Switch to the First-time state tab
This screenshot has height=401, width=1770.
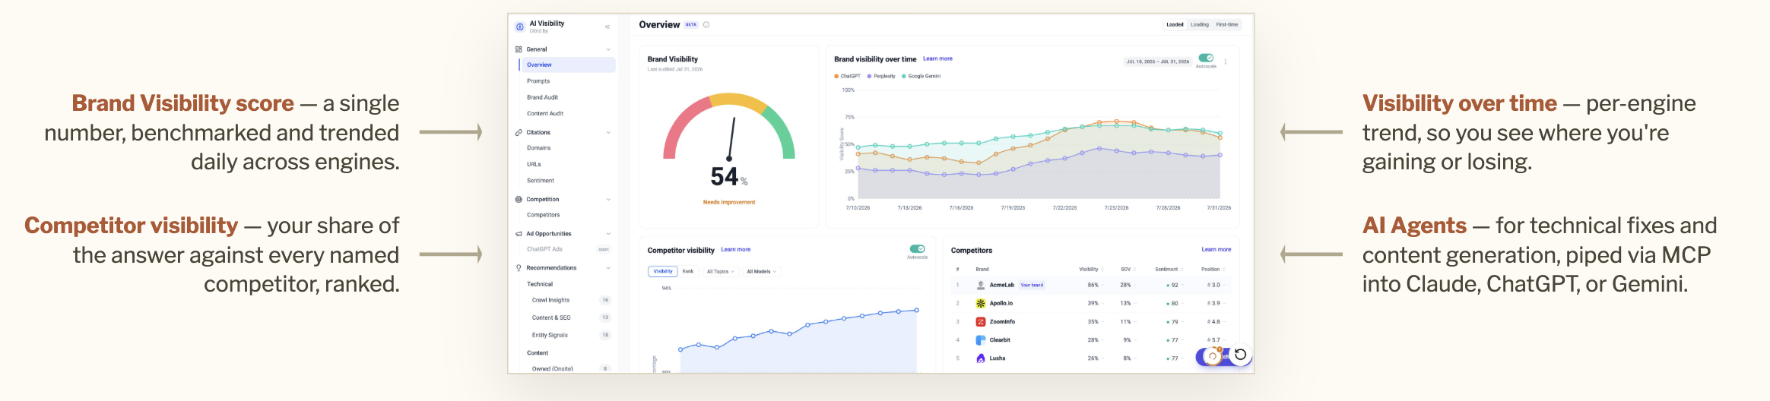point(1227,24)
